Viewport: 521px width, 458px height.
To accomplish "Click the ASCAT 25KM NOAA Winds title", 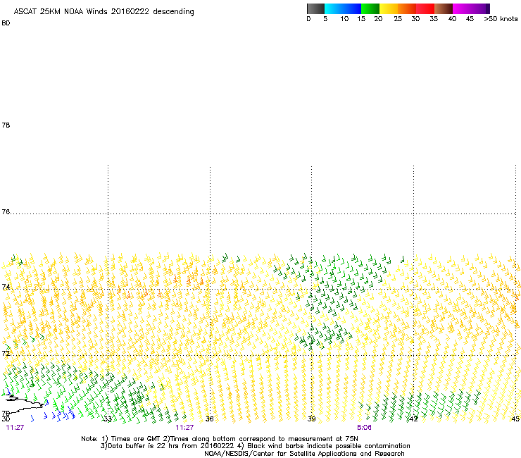I will point(103,12).
